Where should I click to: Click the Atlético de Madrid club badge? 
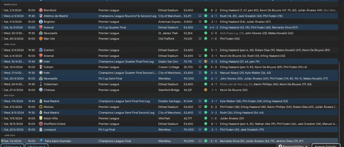[x=41, y=16]
